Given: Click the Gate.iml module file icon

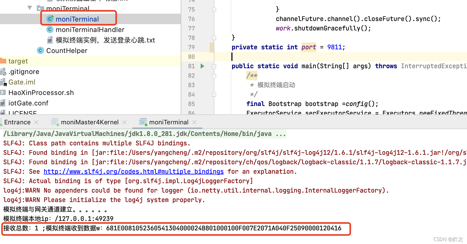Looking at the screenshot, I should click(x=3, y=82).
